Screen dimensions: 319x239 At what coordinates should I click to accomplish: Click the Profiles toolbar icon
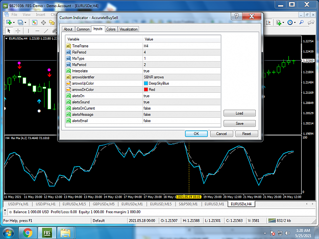click(x=20, y=22)
